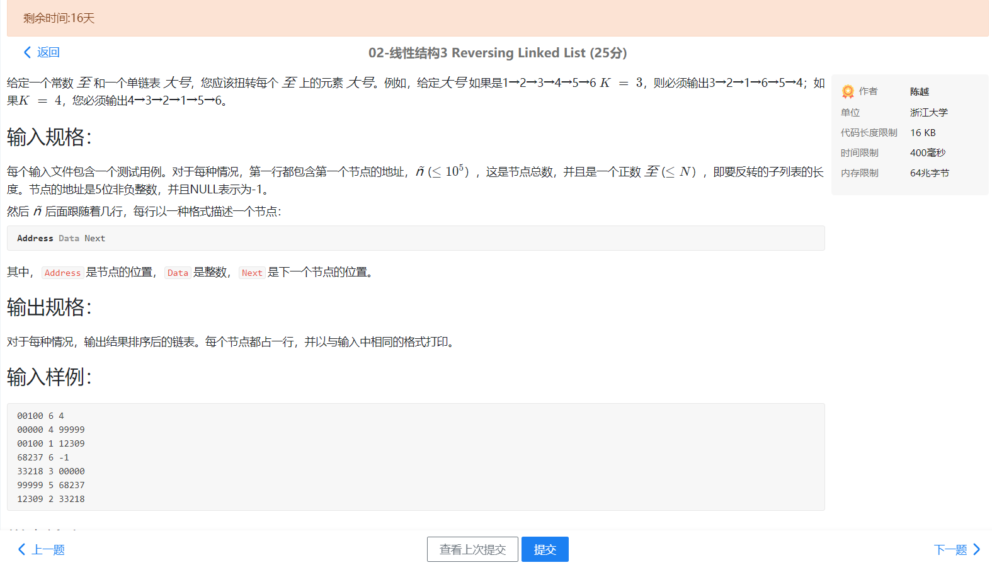992x565 pixels.
Task: Click the sample input line 00100 6 4
Action: tap(40, 416)
